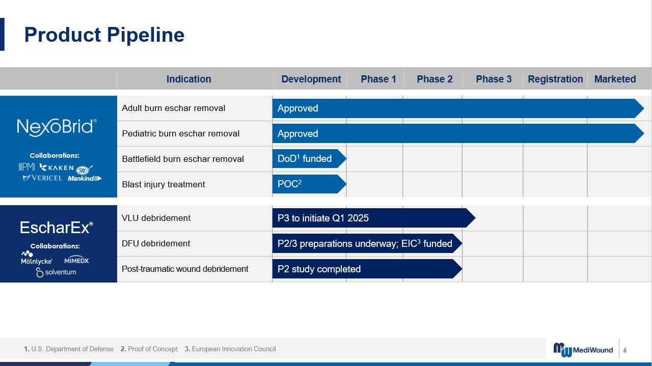Select the Vericel collaborator logo

point(43,178)
